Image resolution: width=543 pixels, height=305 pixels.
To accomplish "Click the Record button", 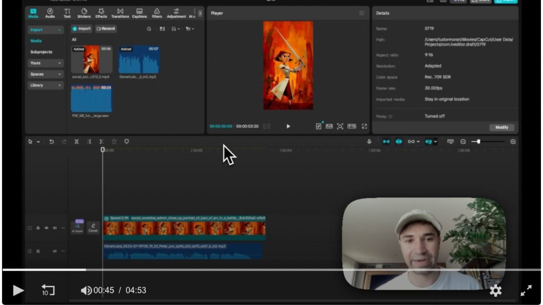I will [106, 29].
